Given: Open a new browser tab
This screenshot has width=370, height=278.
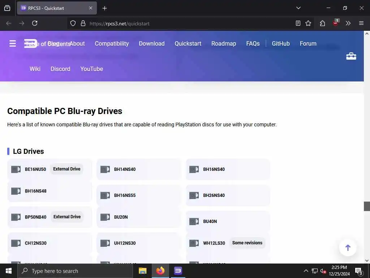Looking at the screenshot, I should click(104, 8).
